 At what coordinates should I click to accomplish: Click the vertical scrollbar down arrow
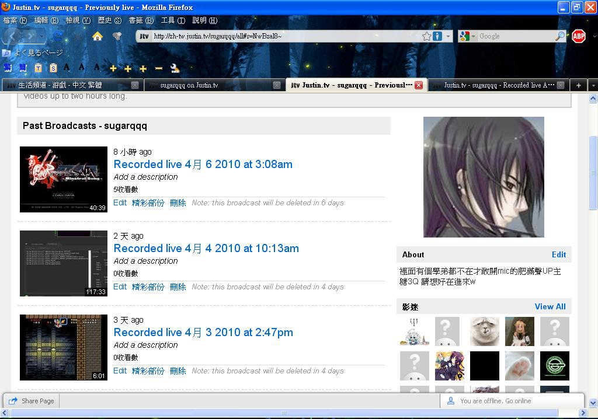tap(593, 403)
